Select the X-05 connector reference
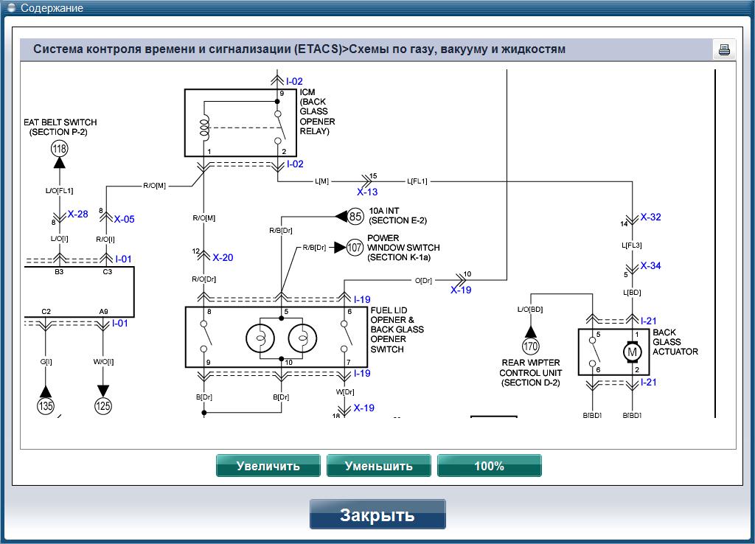Viewport: 755px width, 544px height. (x=124, y=219)
